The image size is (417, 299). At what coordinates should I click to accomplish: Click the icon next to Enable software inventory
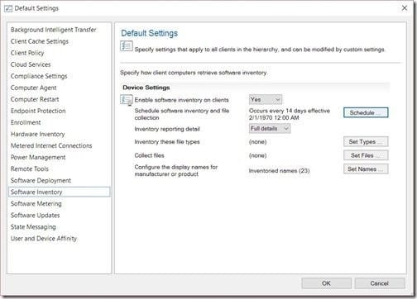(127, 100)
